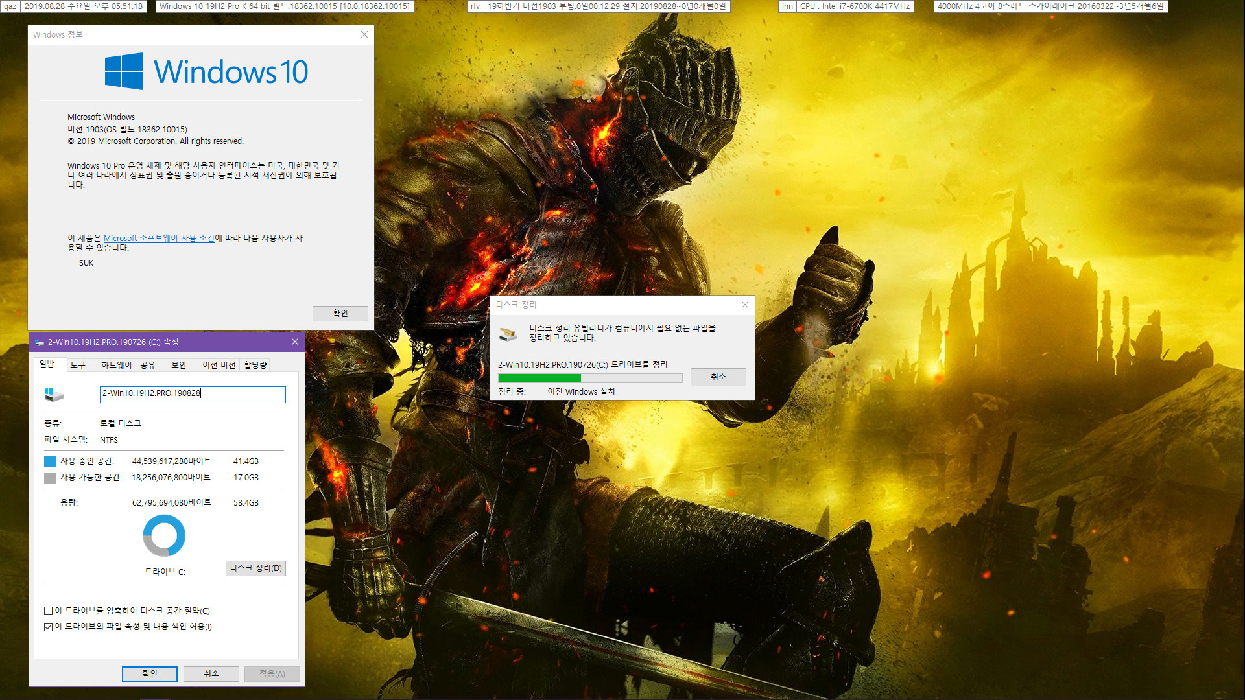Click the Windows build info widget in the top bar

285,6
